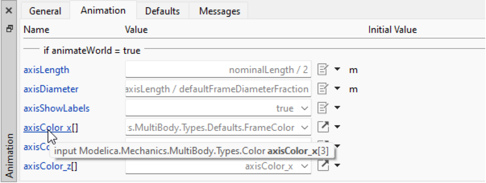Click the edit icon beside axisDiameter

click(x=323, y=89)
